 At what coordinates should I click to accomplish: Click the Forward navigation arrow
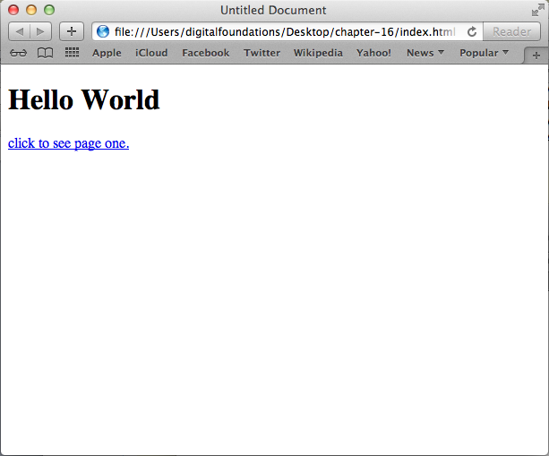coord(41,31)
